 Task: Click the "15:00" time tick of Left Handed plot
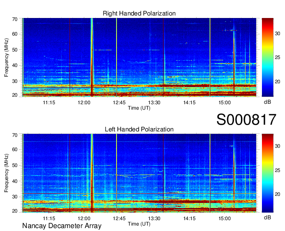tap(225, 218)
